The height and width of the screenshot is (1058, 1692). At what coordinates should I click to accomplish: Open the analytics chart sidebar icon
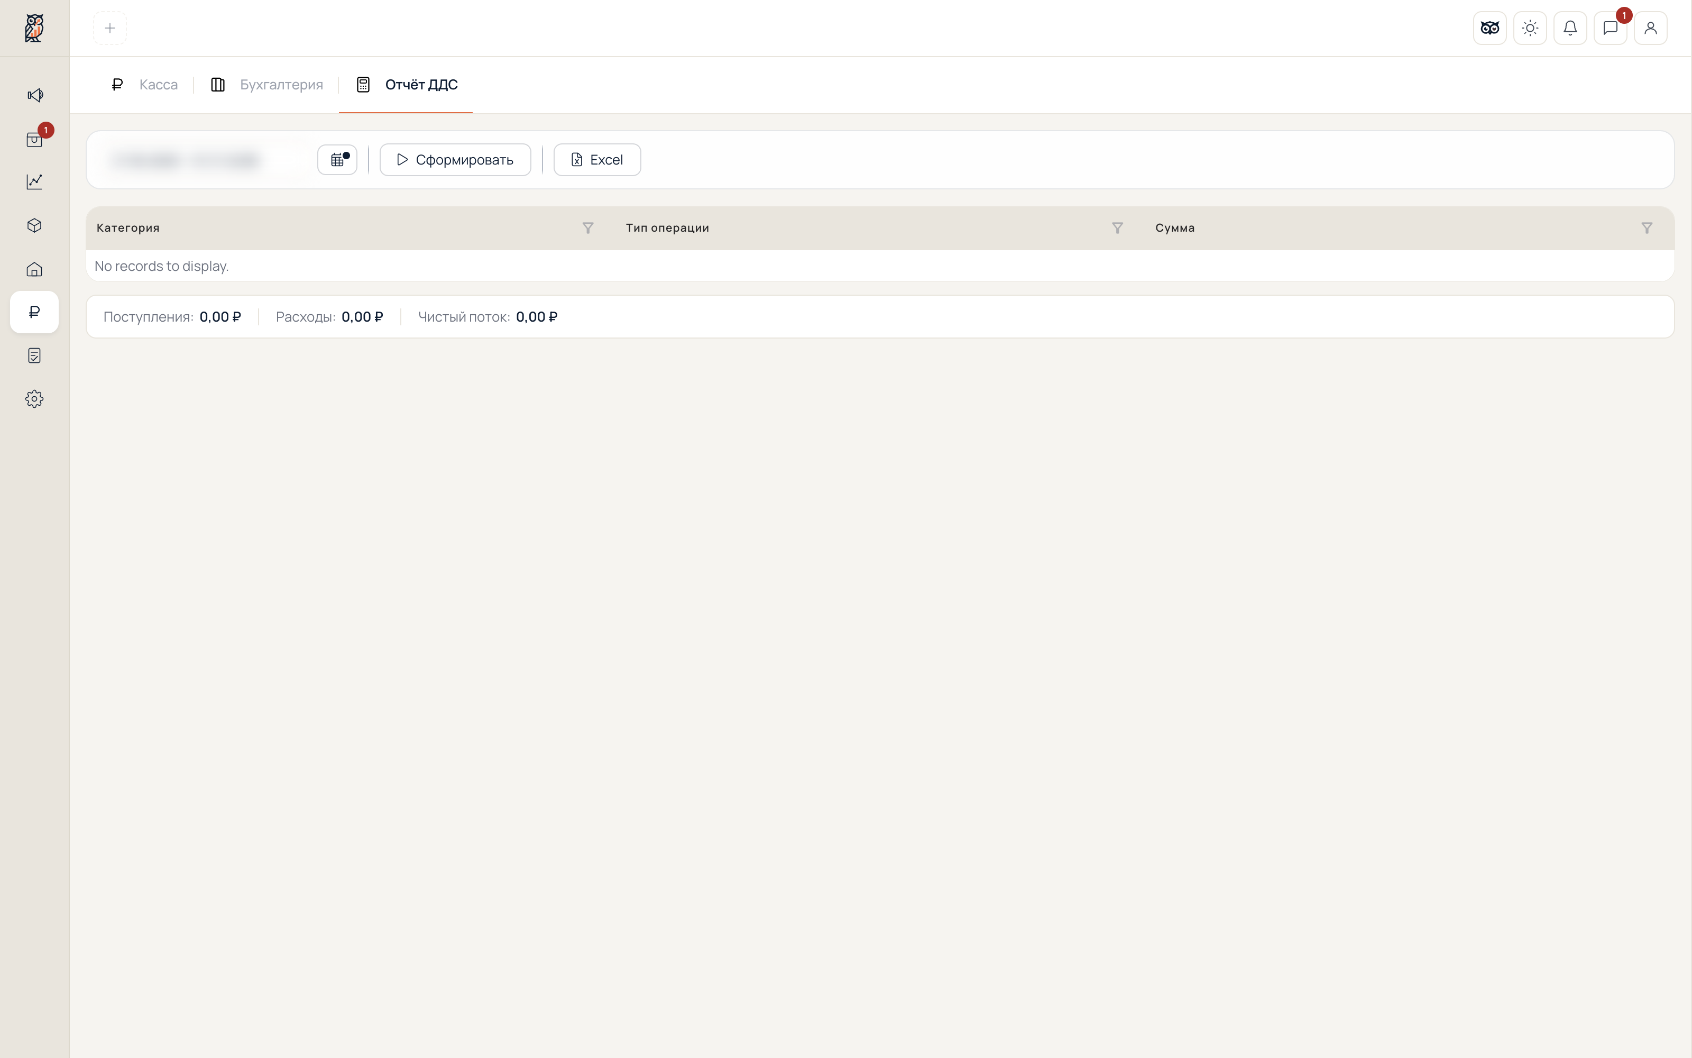(x=34, y=182)
